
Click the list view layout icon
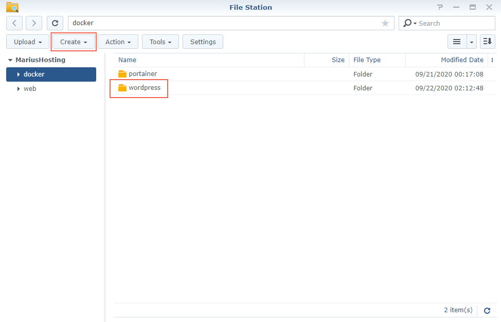pos(457,42)
